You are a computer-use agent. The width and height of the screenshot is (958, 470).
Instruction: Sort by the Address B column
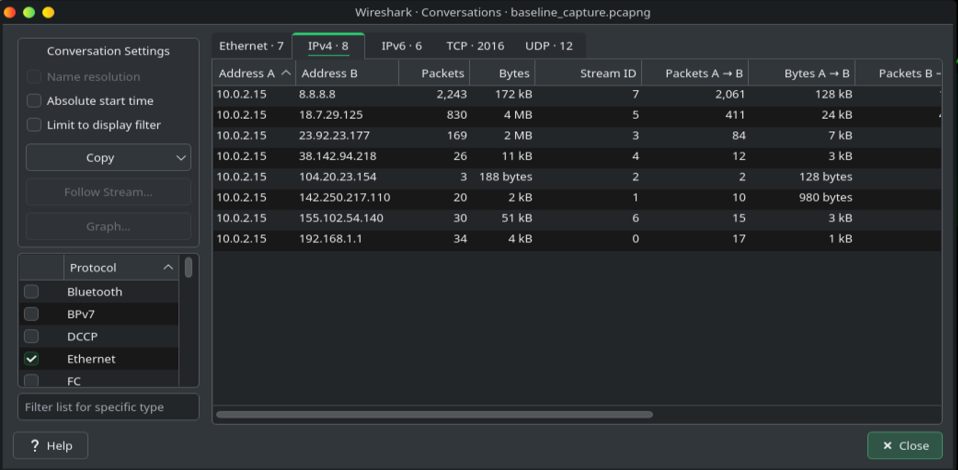click(x=347, y=73)
